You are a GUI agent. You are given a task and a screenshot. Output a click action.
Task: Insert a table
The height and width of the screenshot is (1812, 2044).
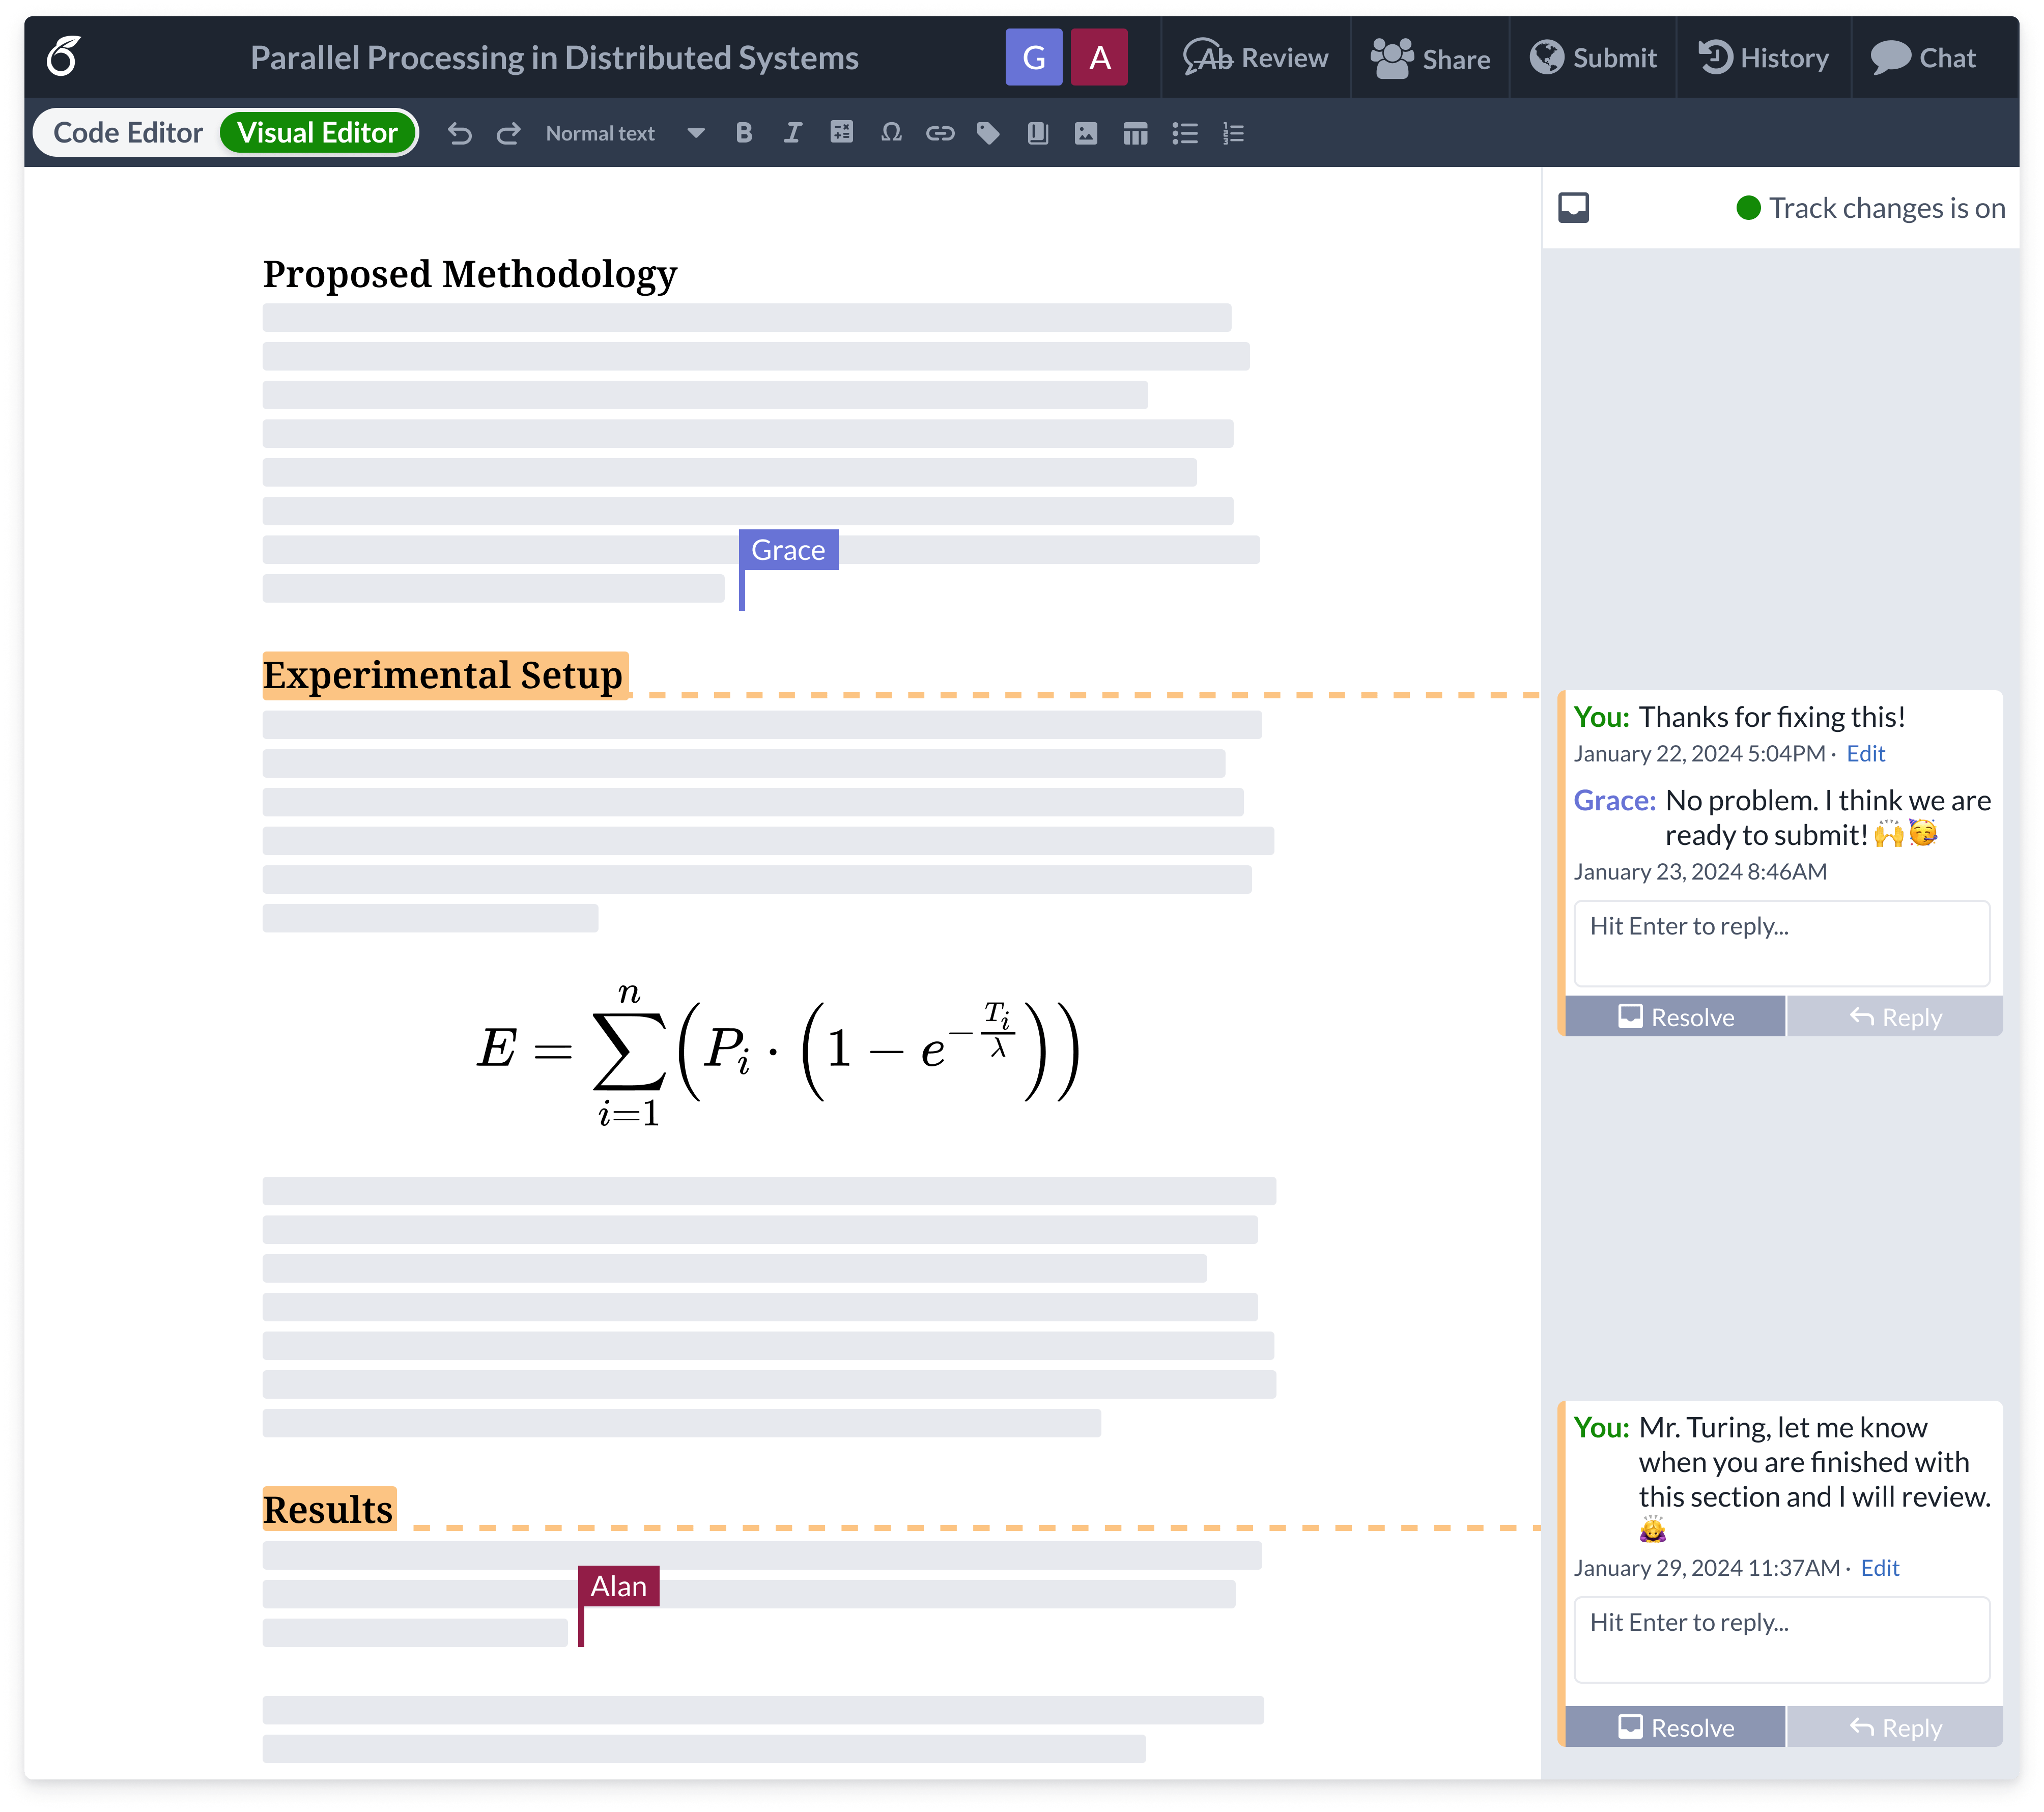tap(1135, 132)
